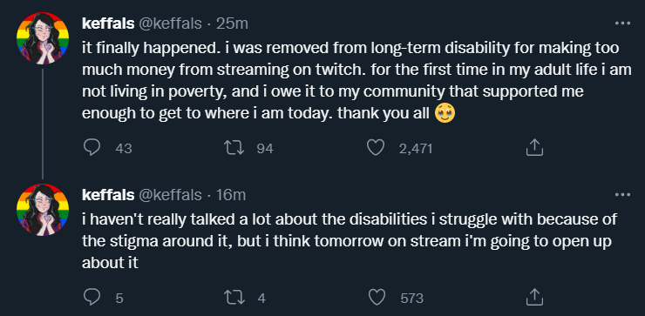Retweet the post with 94 retweets
The width and height of the screenshot is (645, 316).
(x=234, y=147)
